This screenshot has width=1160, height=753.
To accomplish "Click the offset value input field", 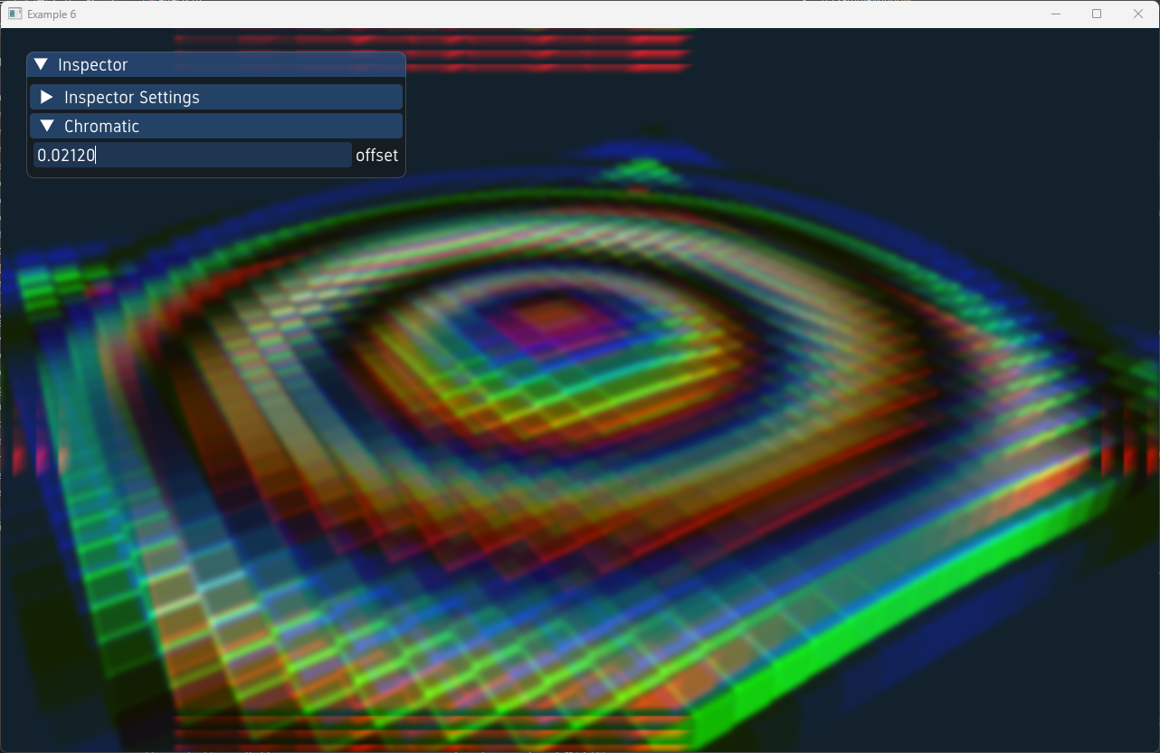I will point(193,155).
